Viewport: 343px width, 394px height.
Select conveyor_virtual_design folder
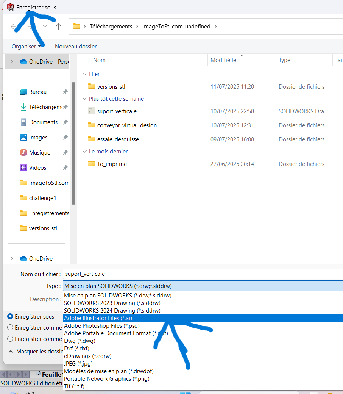point(127,125)
